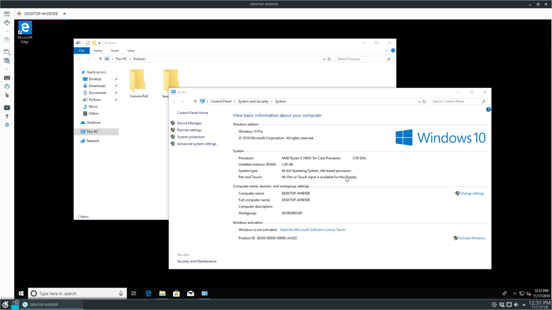Click the Search Control Panel field
Image resolution: width=552 pixels, height=310 pixels.
(x=455, y=101)
